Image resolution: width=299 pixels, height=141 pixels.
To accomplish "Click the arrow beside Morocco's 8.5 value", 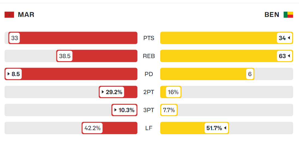I will click(x=8, y=74).
